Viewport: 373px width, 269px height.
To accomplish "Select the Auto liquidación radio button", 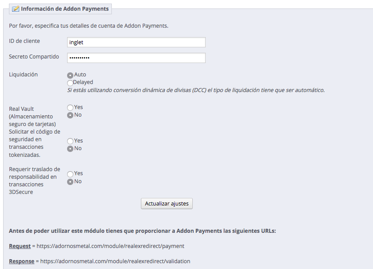I will pos(70,76).
